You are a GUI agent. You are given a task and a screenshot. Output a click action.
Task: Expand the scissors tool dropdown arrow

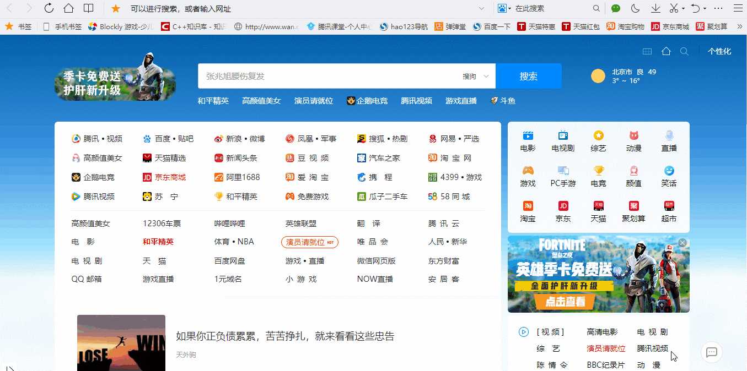pyautogui.click(x=684, y=9)
